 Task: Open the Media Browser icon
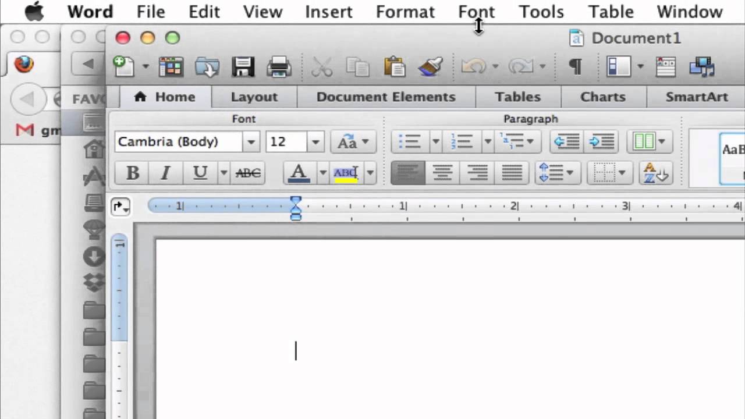[702, 67]
